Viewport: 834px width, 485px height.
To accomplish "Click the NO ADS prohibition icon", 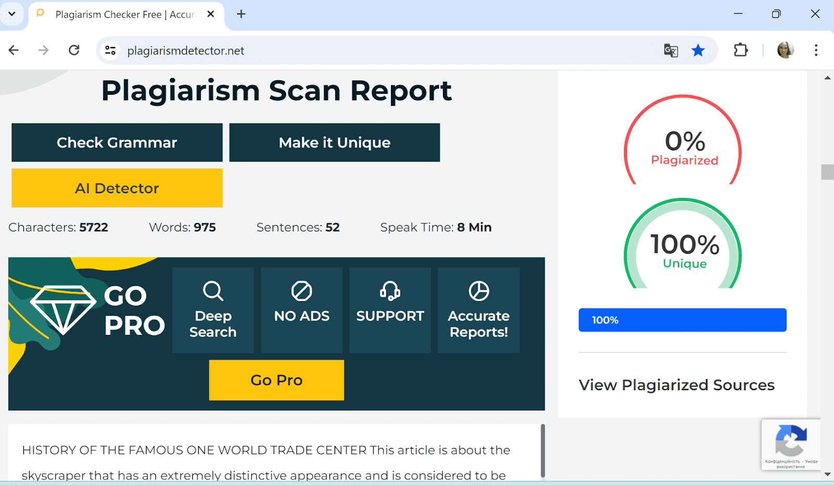I will pyautogui.click(x=301, y=291).
